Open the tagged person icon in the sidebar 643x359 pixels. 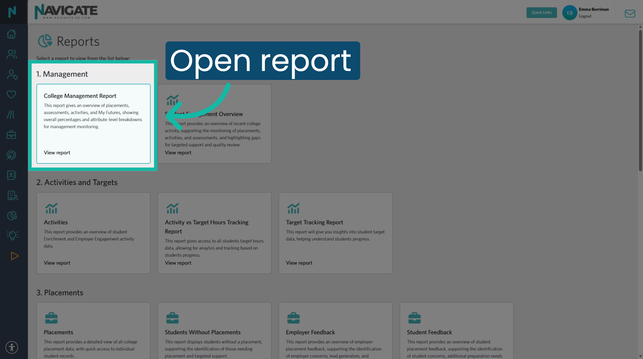coord(11,74)
